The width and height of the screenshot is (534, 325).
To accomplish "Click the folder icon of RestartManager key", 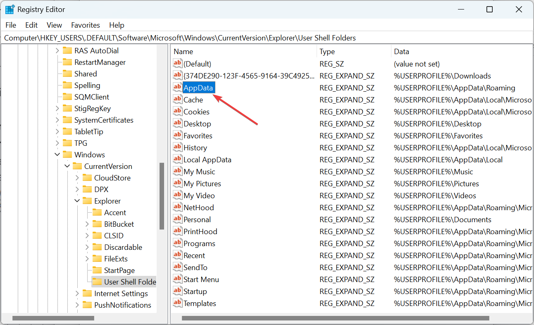I will click(x=67, y=62).
